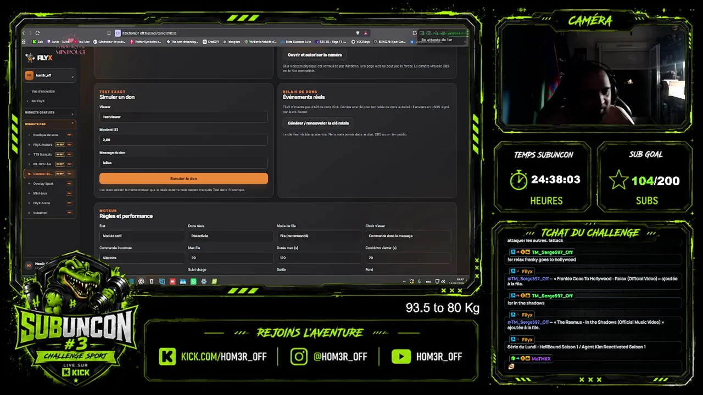Open TTS français widget
Viewport: 703px width, 395px height.
pos(49,154)
